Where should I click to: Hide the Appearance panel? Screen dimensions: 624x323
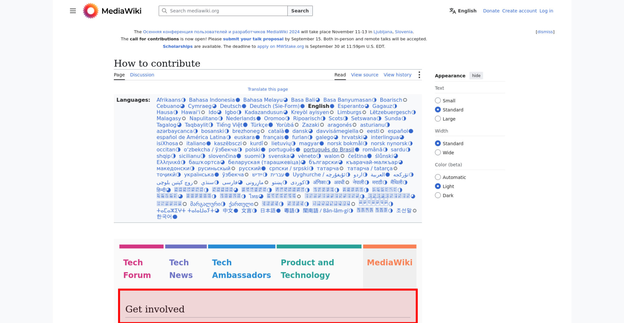(476, 76)
